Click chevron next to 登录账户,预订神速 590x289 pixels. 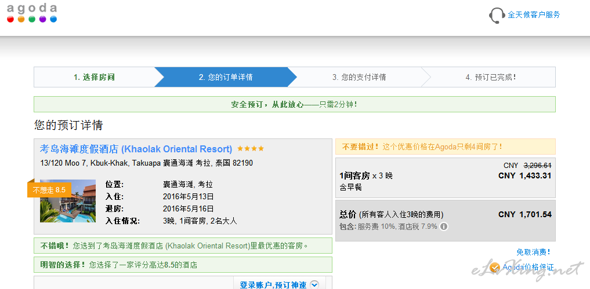pos(314,285)
